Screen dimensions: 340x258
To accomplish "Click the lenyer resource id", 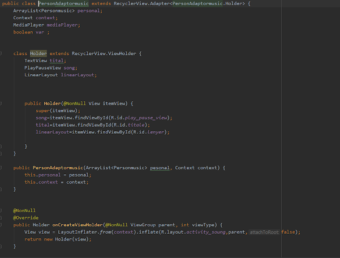I will [x=158, y=132].
